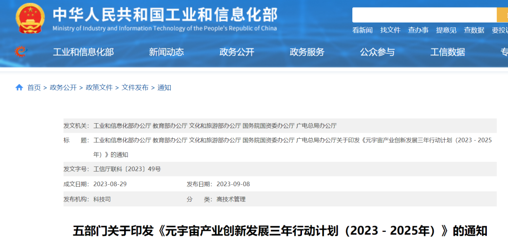The width and height of the screenshot is (508, 252).
Task: Type in the top search field
Action: [423, 15]
